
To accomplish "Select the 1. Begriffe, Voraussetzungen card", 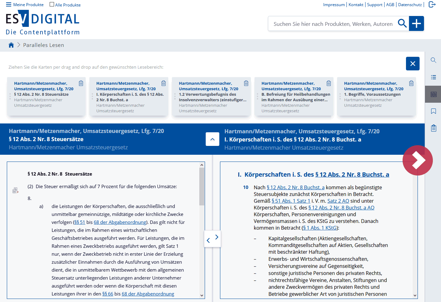I will click(x=376, y=97).
